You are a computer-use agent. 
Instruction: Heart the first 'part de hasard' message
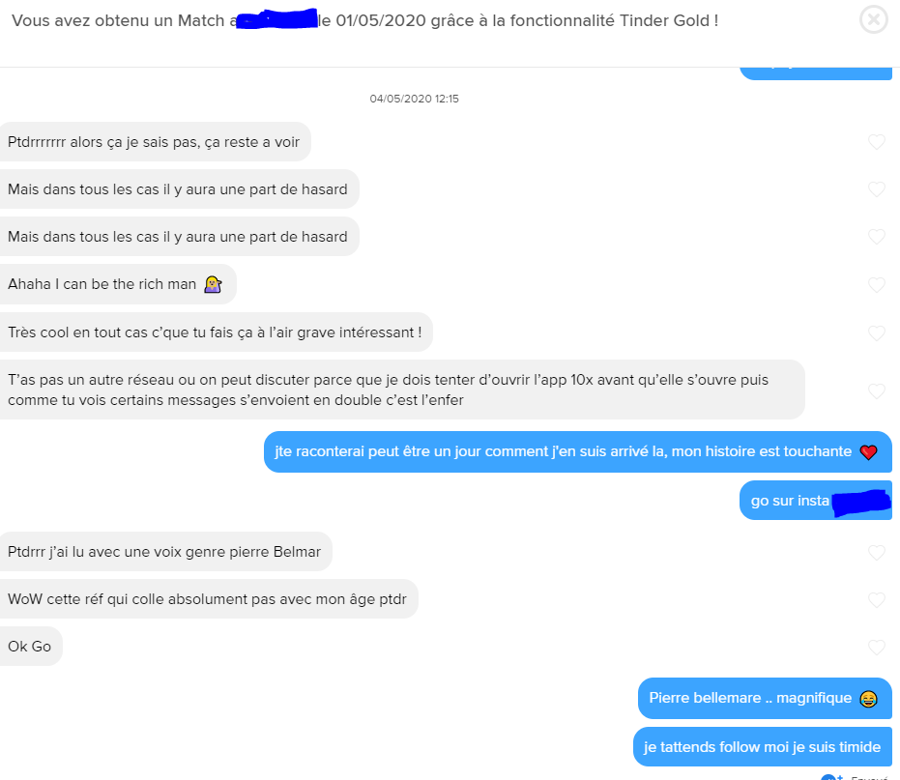(x=877, y=189)
